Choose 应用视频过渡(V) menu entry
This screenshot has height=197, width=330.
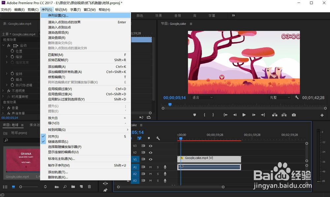[85, 89]
